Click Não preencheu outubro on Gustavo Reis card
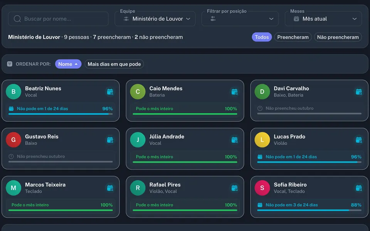Image resolution: width=370 pixels, height=231 pixels. point(41,156)
